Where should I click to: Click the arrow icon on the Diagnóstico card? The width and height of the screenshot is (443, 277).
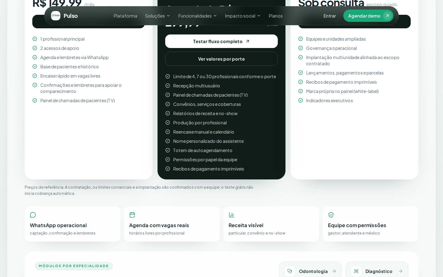(x=401, y=271)
